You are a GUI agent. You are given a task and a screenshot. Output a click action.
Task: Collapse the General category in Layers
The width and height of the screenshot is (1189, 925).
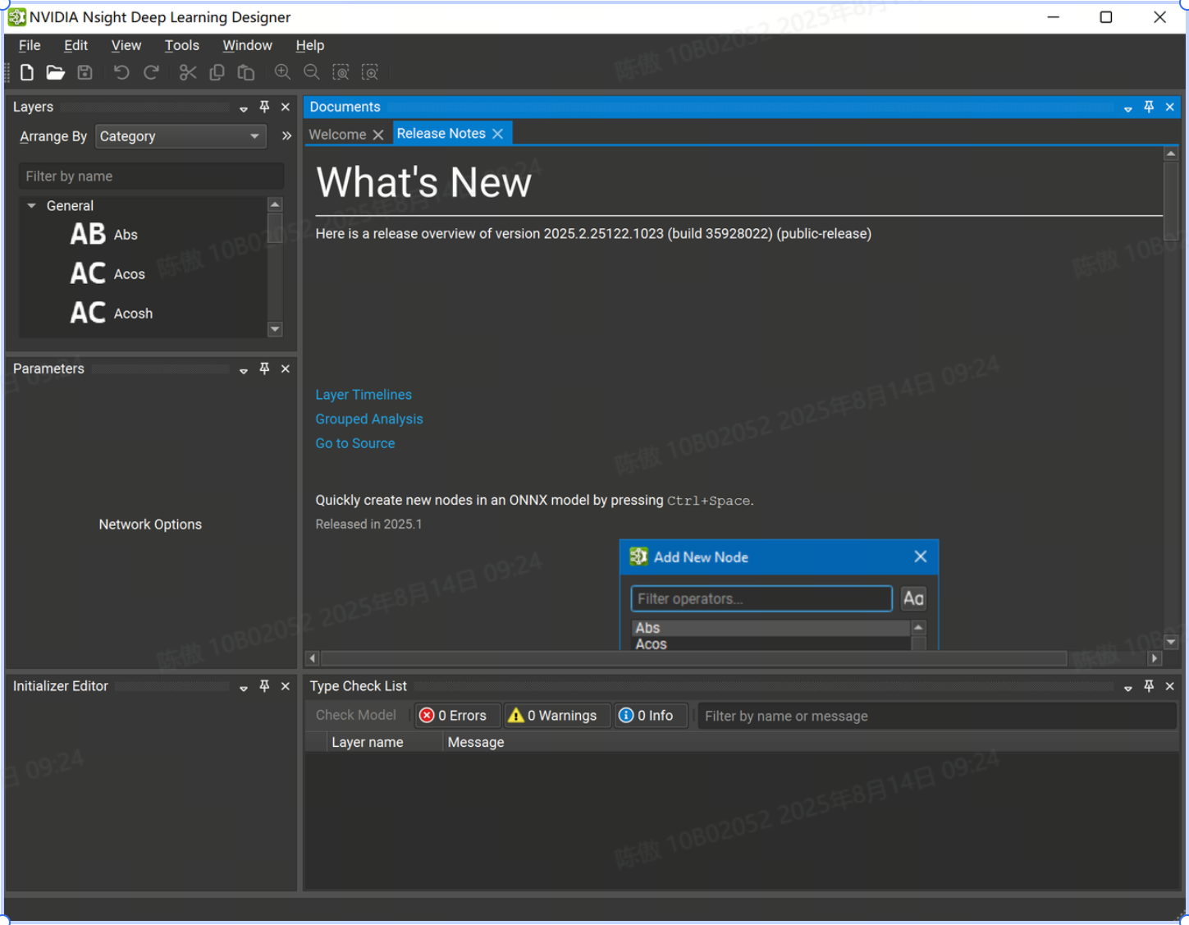tap(31, 206)
